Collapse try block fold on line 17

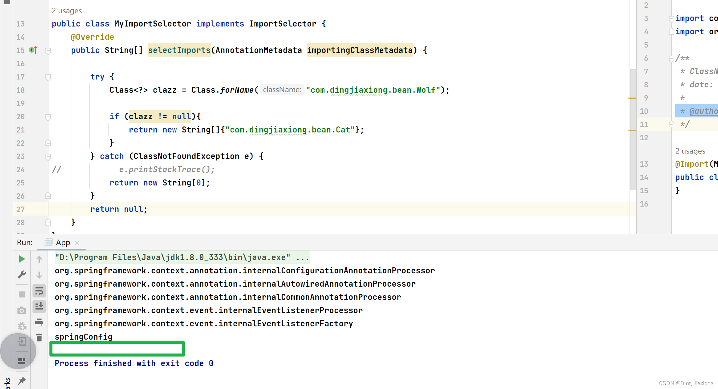tap(48, 77)
